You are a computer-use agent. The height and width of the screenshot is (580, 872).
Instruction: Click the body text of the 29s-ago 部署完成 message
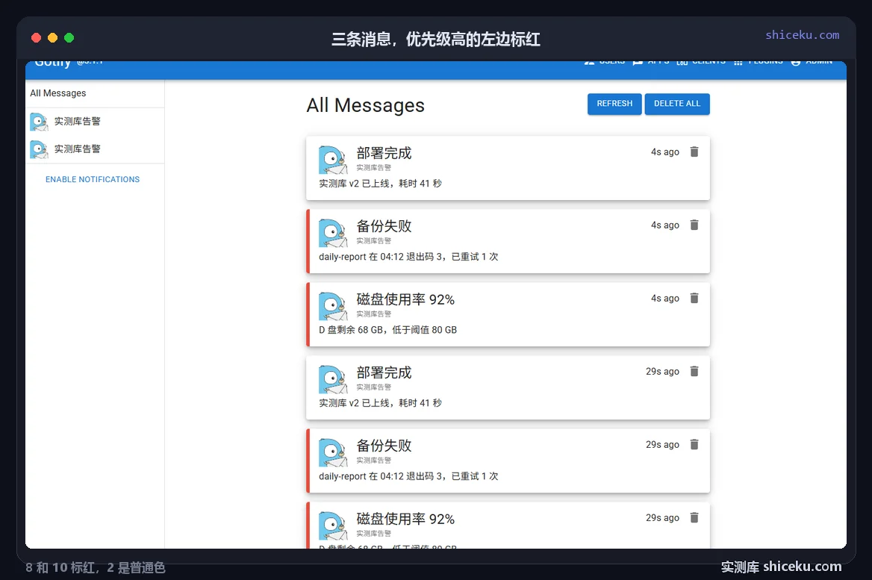click(380, 403)
